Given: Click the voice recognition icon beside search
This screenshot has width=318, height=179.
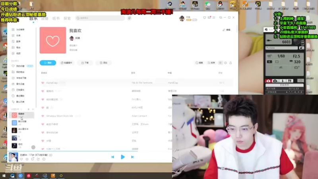Looking at the screenshot, I should pyautogui.click(x=129, y=18).
